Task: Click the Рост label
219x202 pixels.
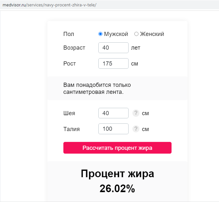Action: click(x=70, y=64)
